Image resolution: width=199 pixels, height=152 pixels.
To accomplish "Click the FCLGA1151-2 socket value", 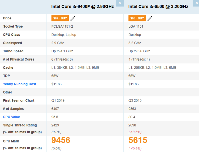I will [x=62, y=26].
